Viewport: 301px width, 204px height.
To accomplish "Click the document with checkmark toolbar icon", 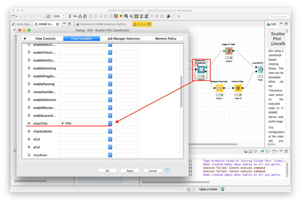I will pos(85,16).
